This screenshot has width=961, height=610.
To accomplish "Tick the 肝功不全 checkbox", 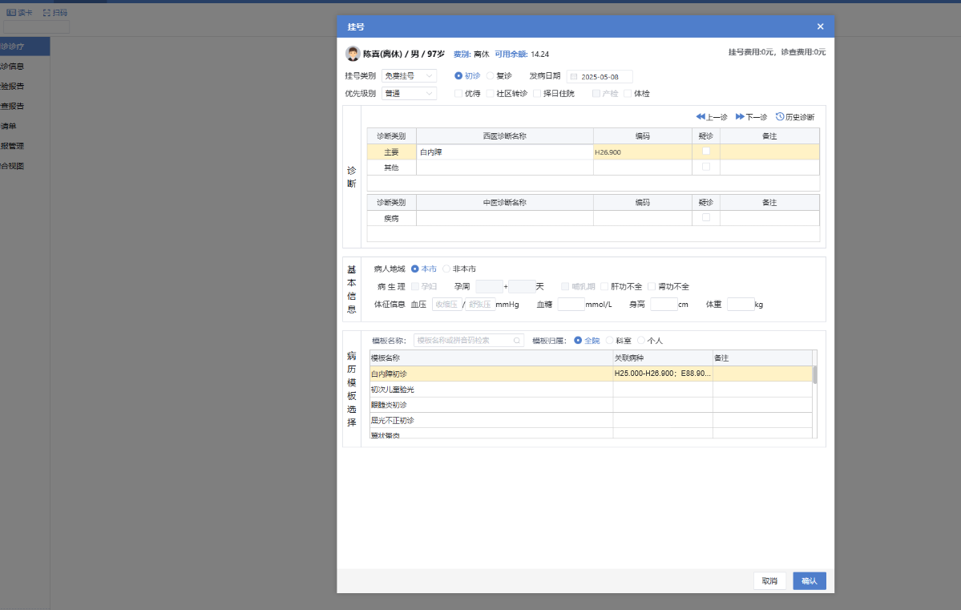I will coord(604,287).
